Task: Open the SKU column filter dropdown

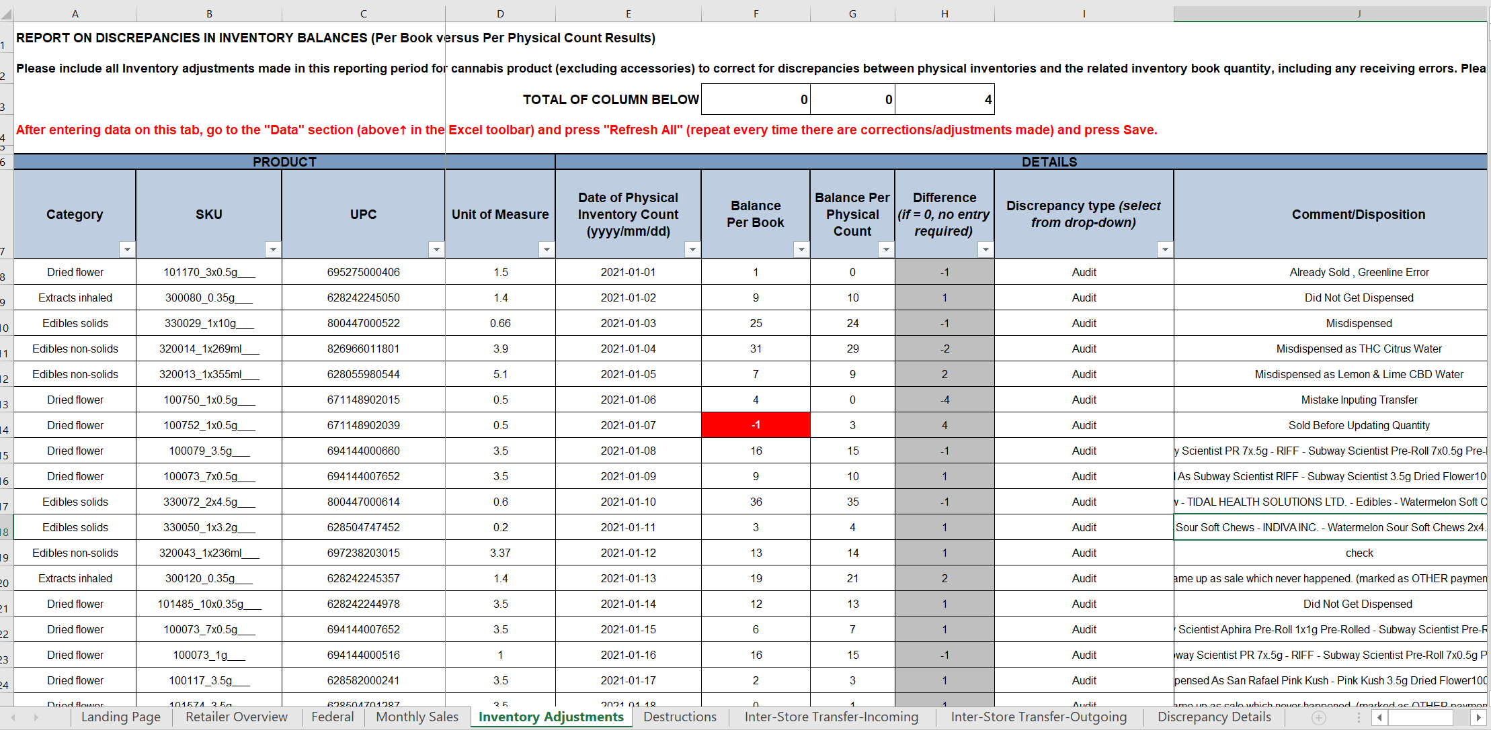Action: (x=273, y=250)
